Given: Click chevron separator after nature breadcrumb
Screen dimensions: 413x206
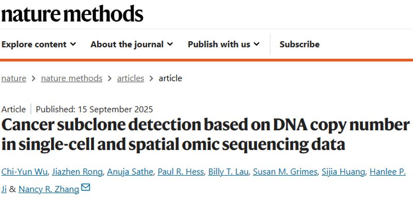Looking at the screenshot, I should (x=34, y=79).
